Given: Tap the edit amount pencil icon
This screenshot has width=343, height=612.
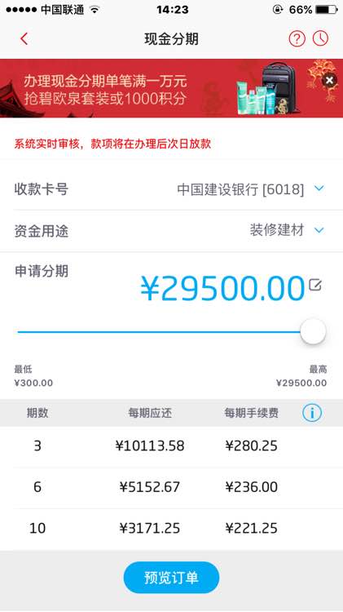Looking at the screenshot, I should pos(315,285).
